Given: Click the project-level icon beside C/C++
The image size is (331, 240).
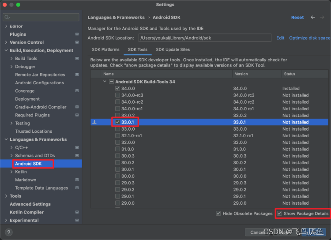Looking at the screenshot, I should point(77,147).
